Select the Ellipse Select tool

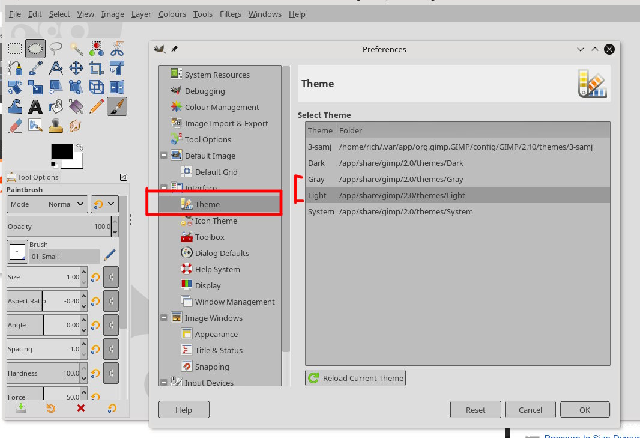35,49
